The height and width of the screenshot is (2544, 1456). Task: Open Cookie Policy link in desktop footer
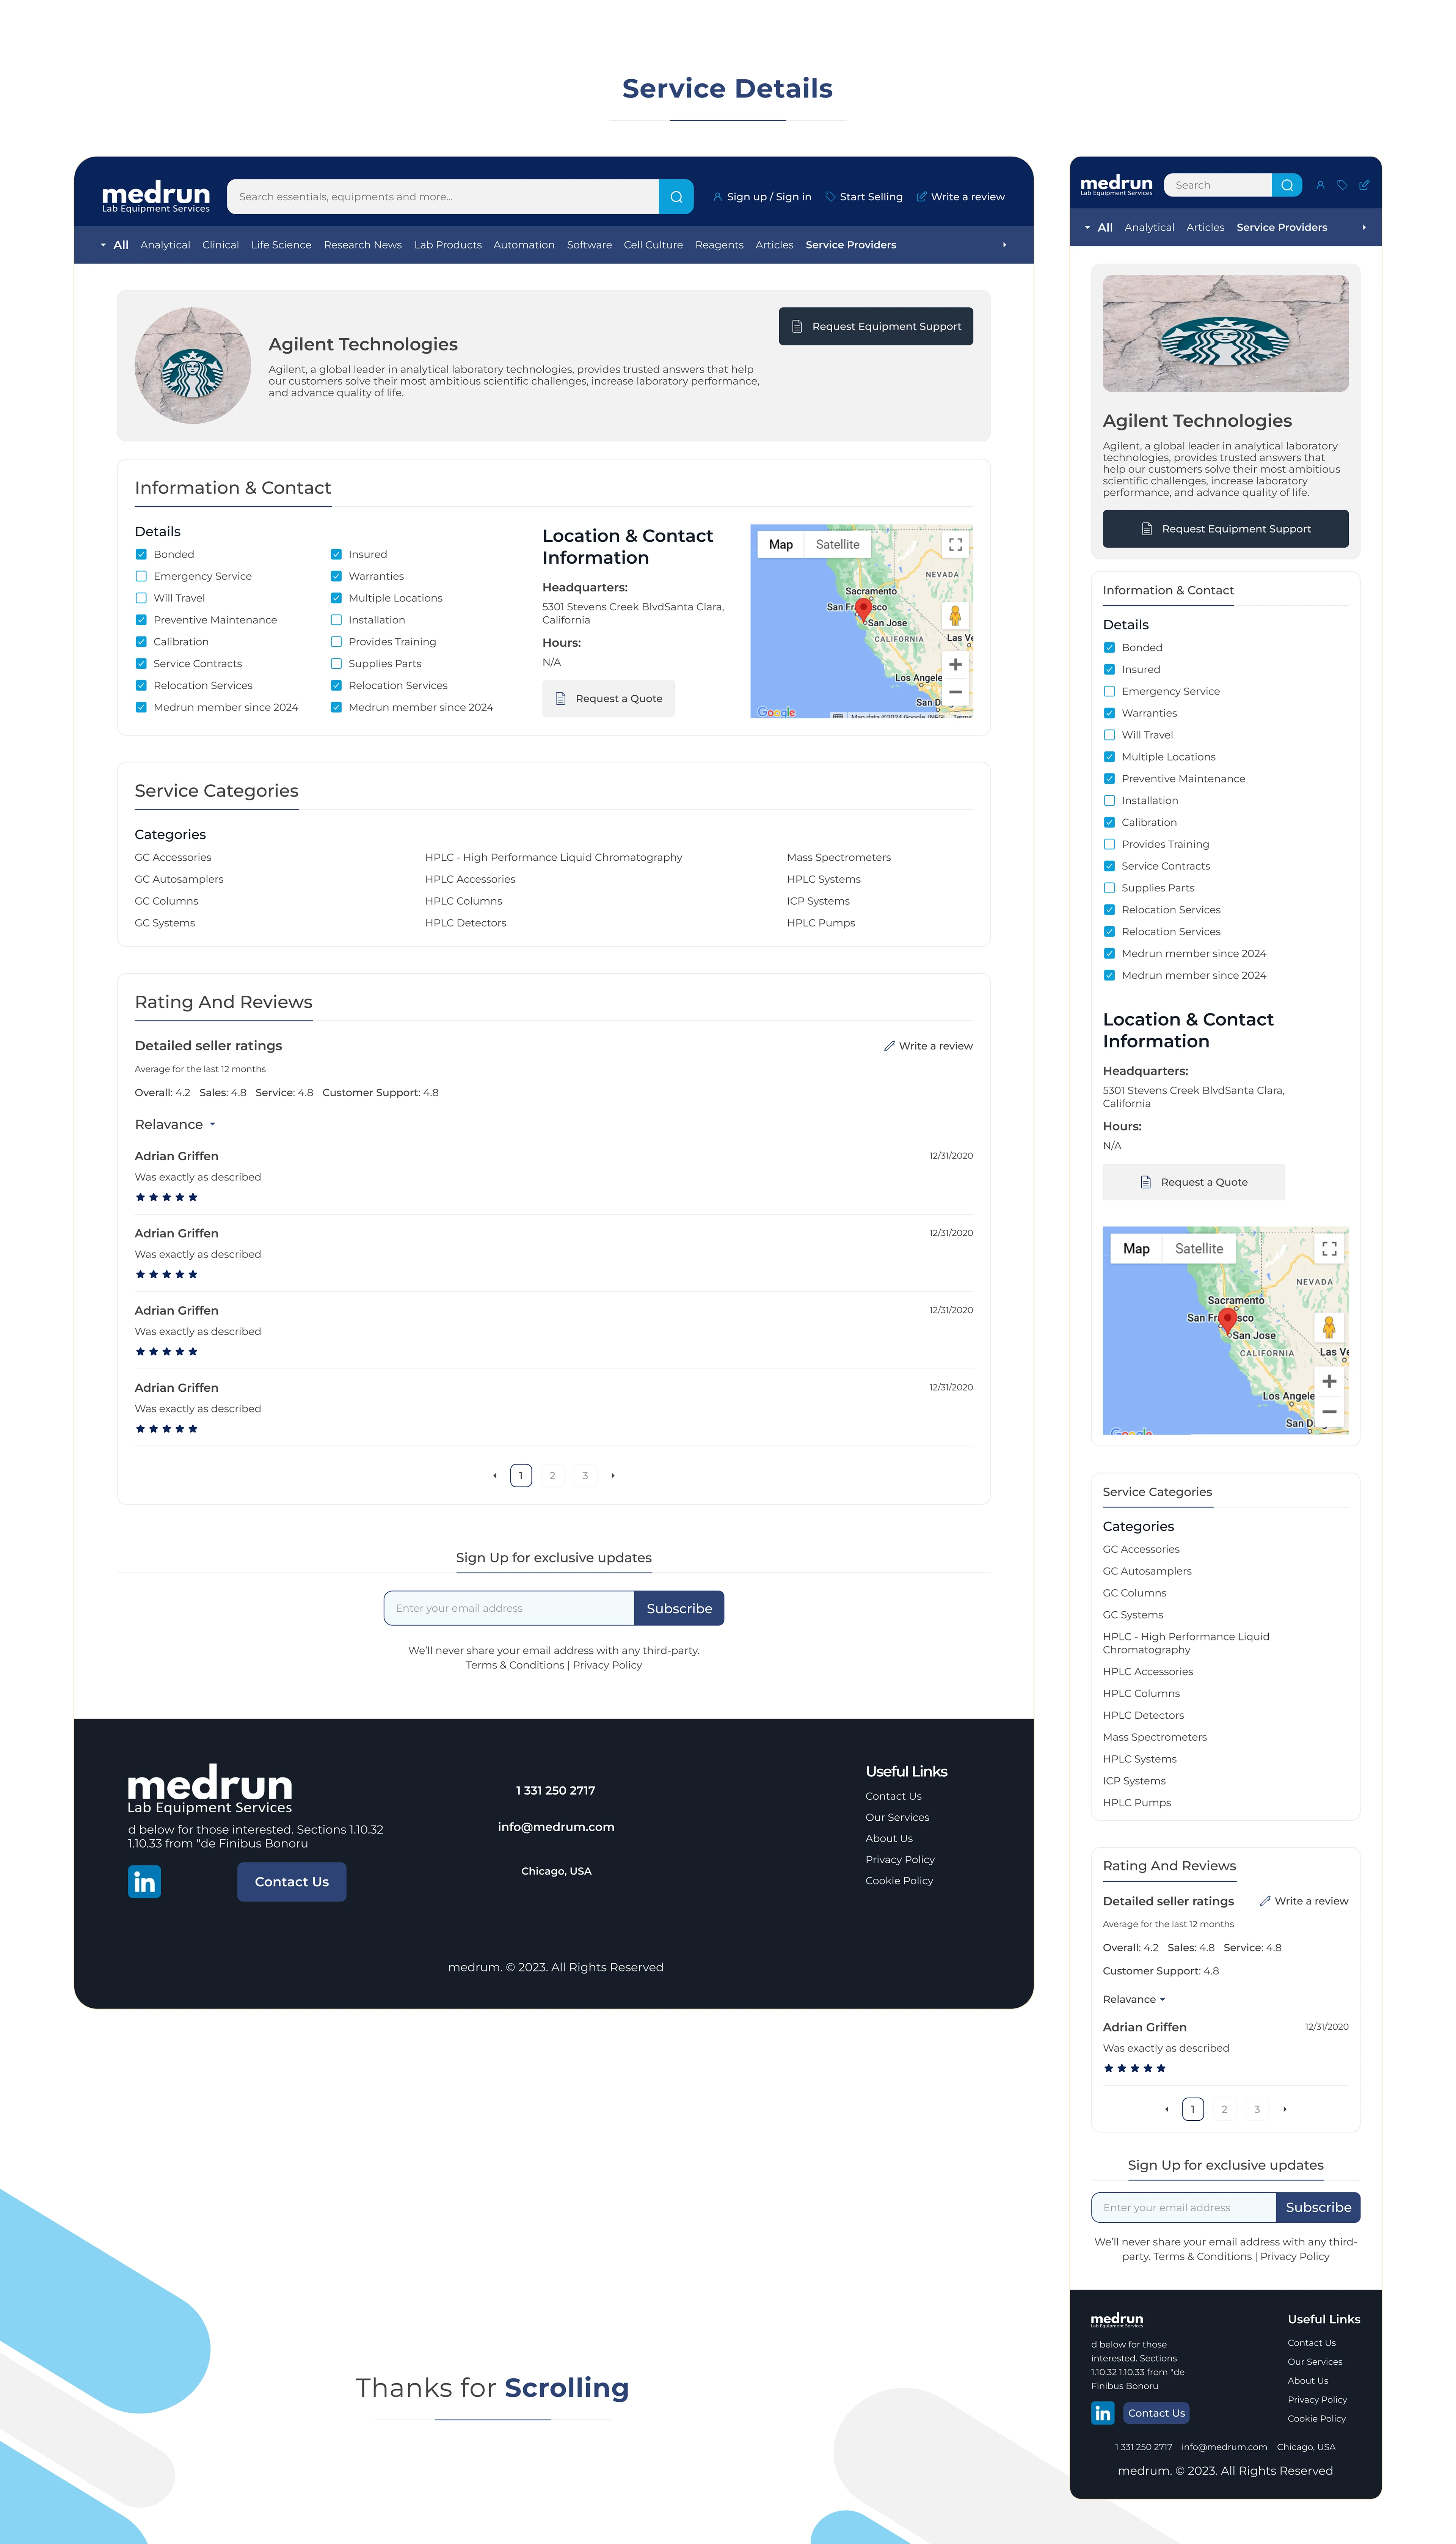click(x=899, y=1881)
